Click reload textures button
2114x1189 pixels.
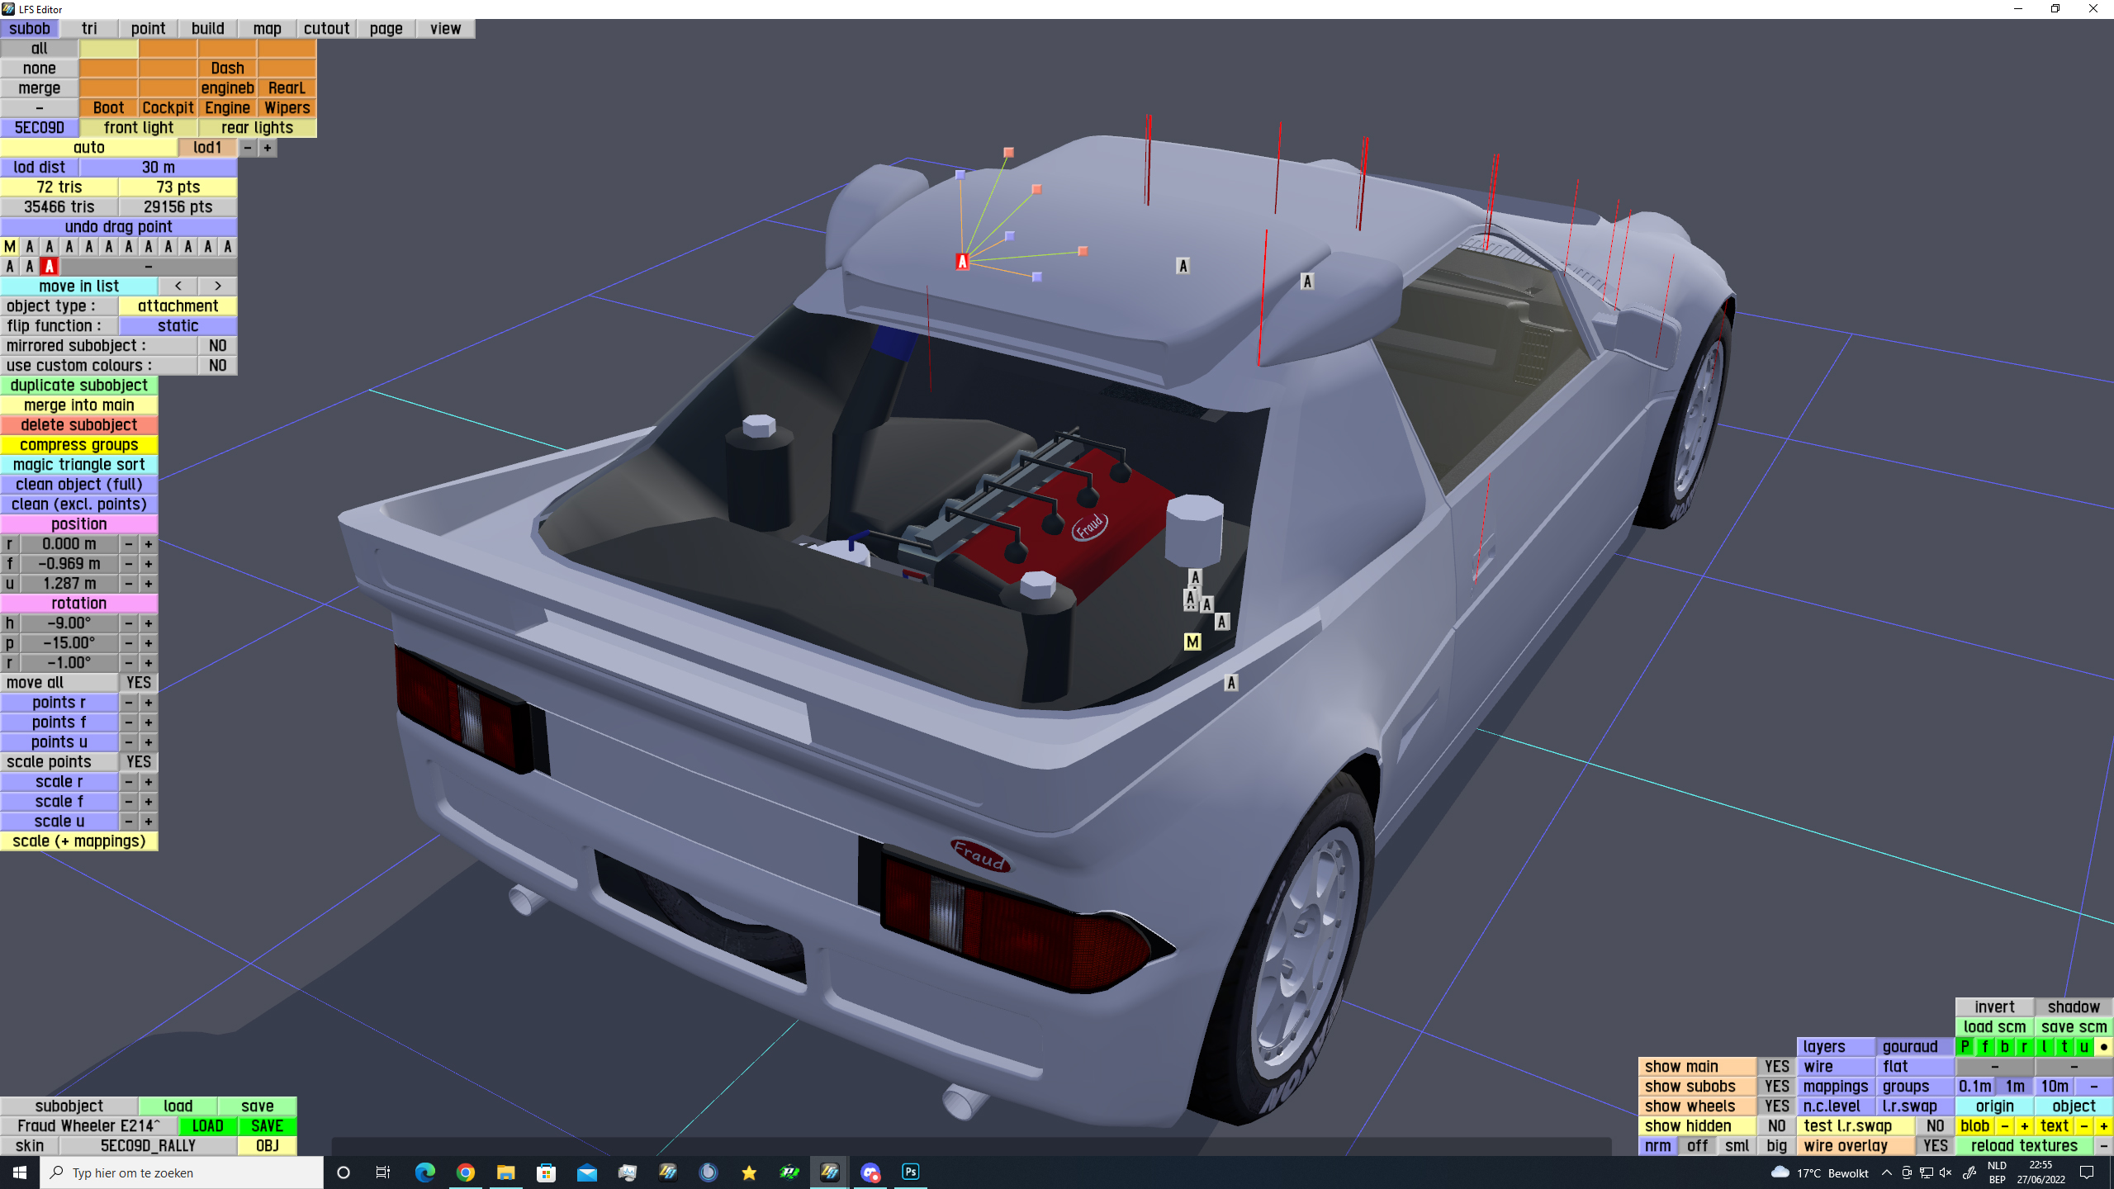(2023, 1146)
